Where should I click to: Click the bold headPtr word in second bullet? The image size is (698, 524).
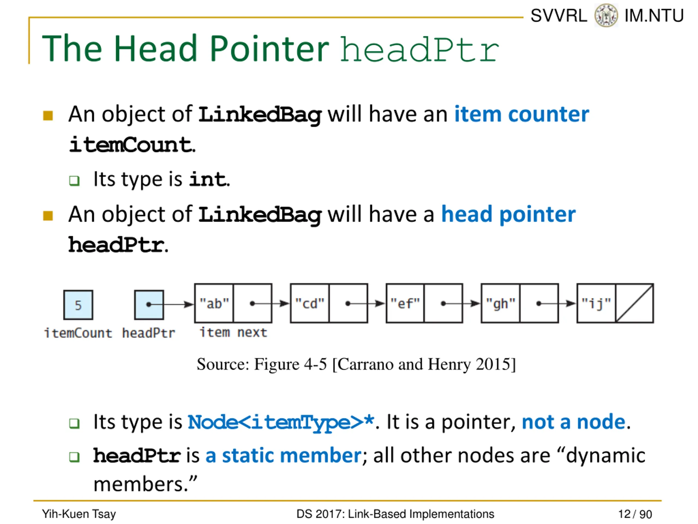pos(116,245)
